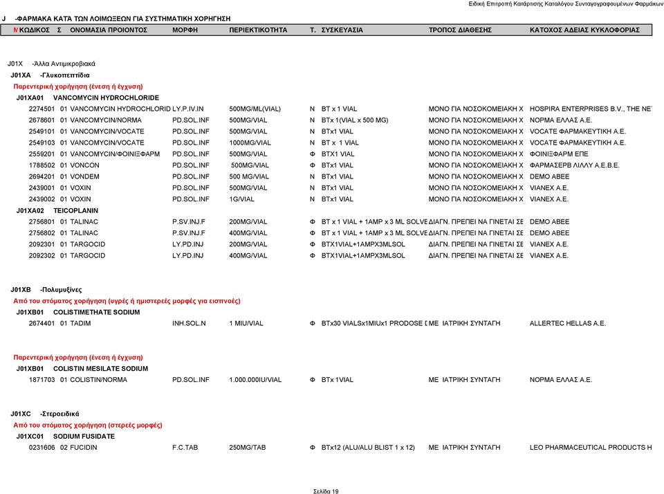Image resolution: width=664 pixels, height=494 pixels.
Task: Click the ΜΟΡΦΗ column header
Action: tap(185, 30)
